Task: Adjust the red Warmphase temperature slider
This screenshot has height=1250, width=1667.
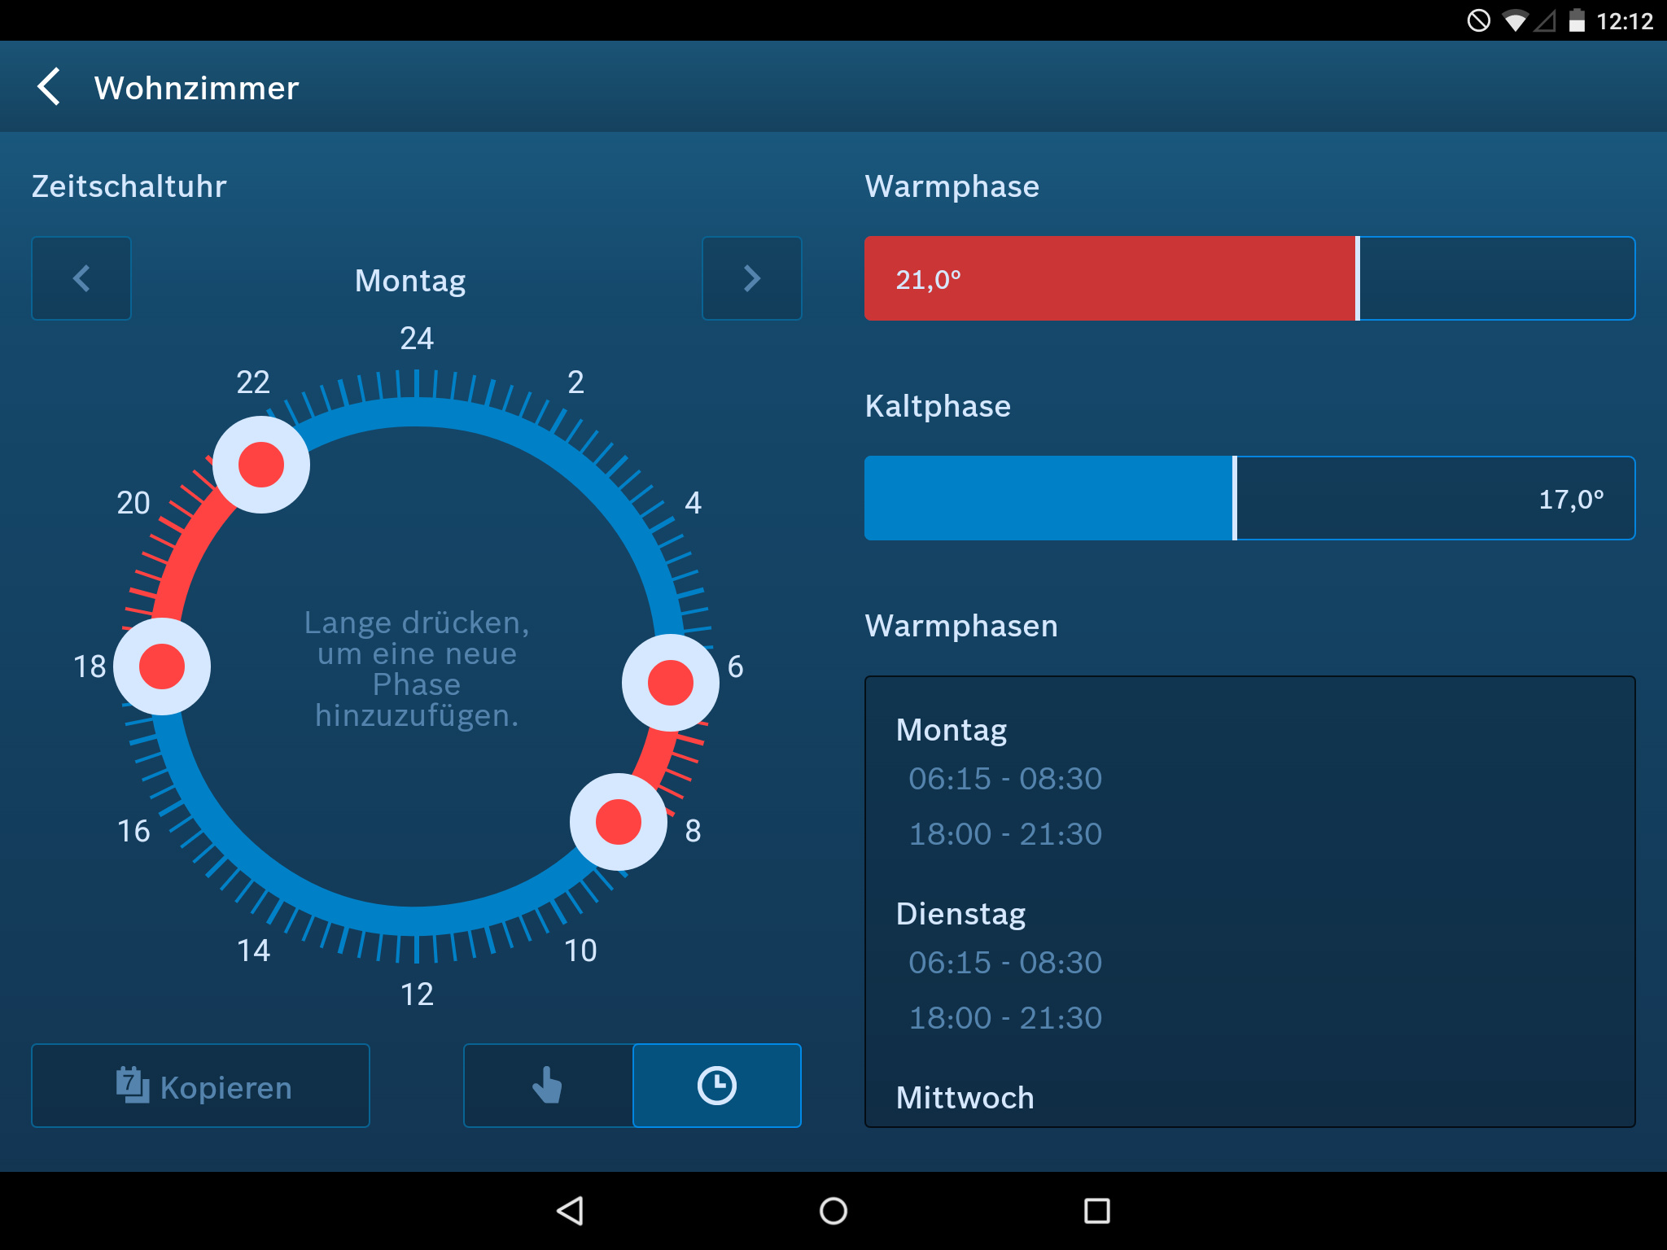Action: (x=1357, y=278)
